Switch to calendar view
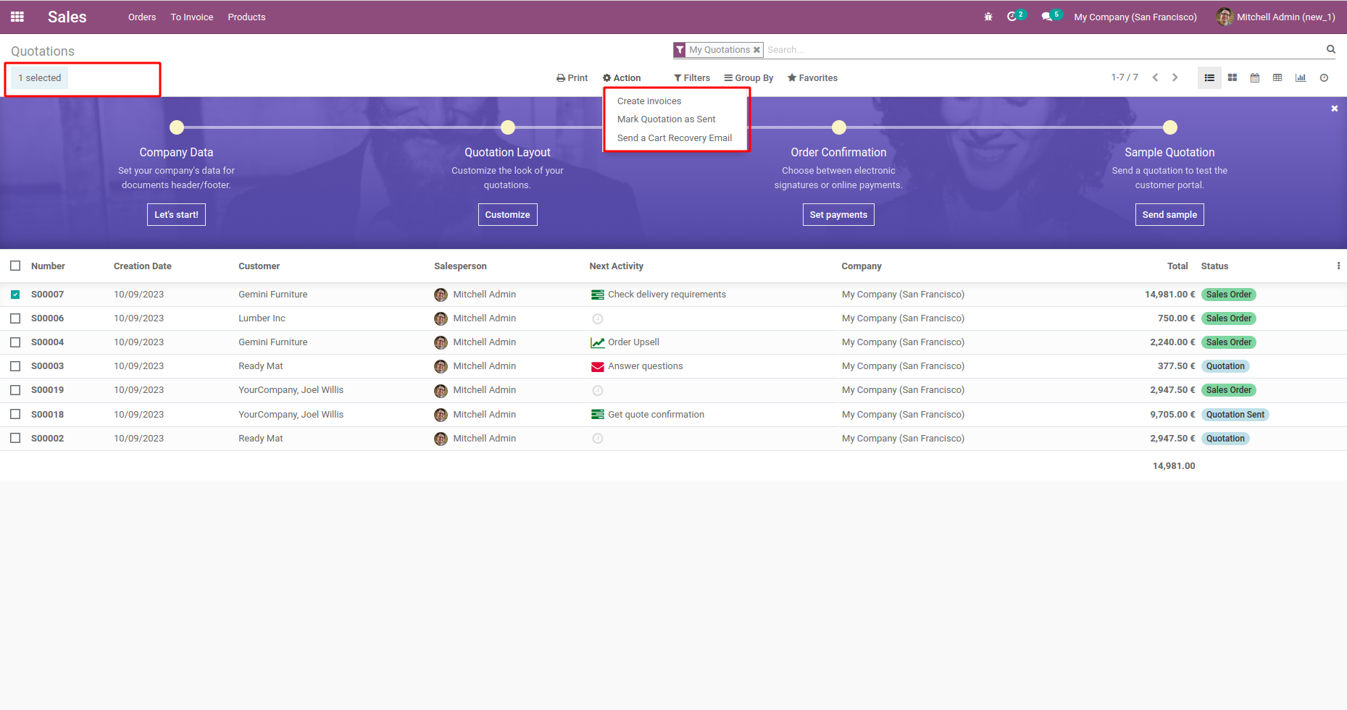 coord(1255,78)
